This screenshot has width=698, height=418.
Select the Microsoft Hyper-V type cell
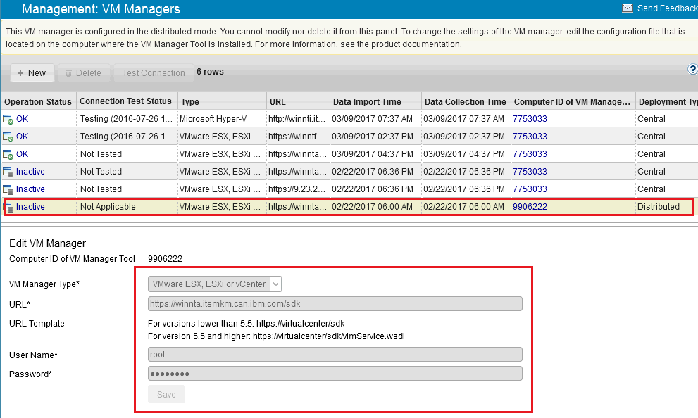pyautogui.click(x=222, y=119)
